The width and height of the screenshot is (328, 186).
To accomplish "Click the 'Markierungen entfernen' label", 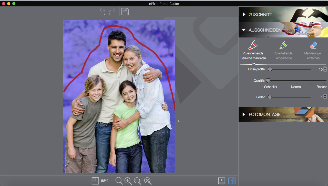I will pos(313,56).
